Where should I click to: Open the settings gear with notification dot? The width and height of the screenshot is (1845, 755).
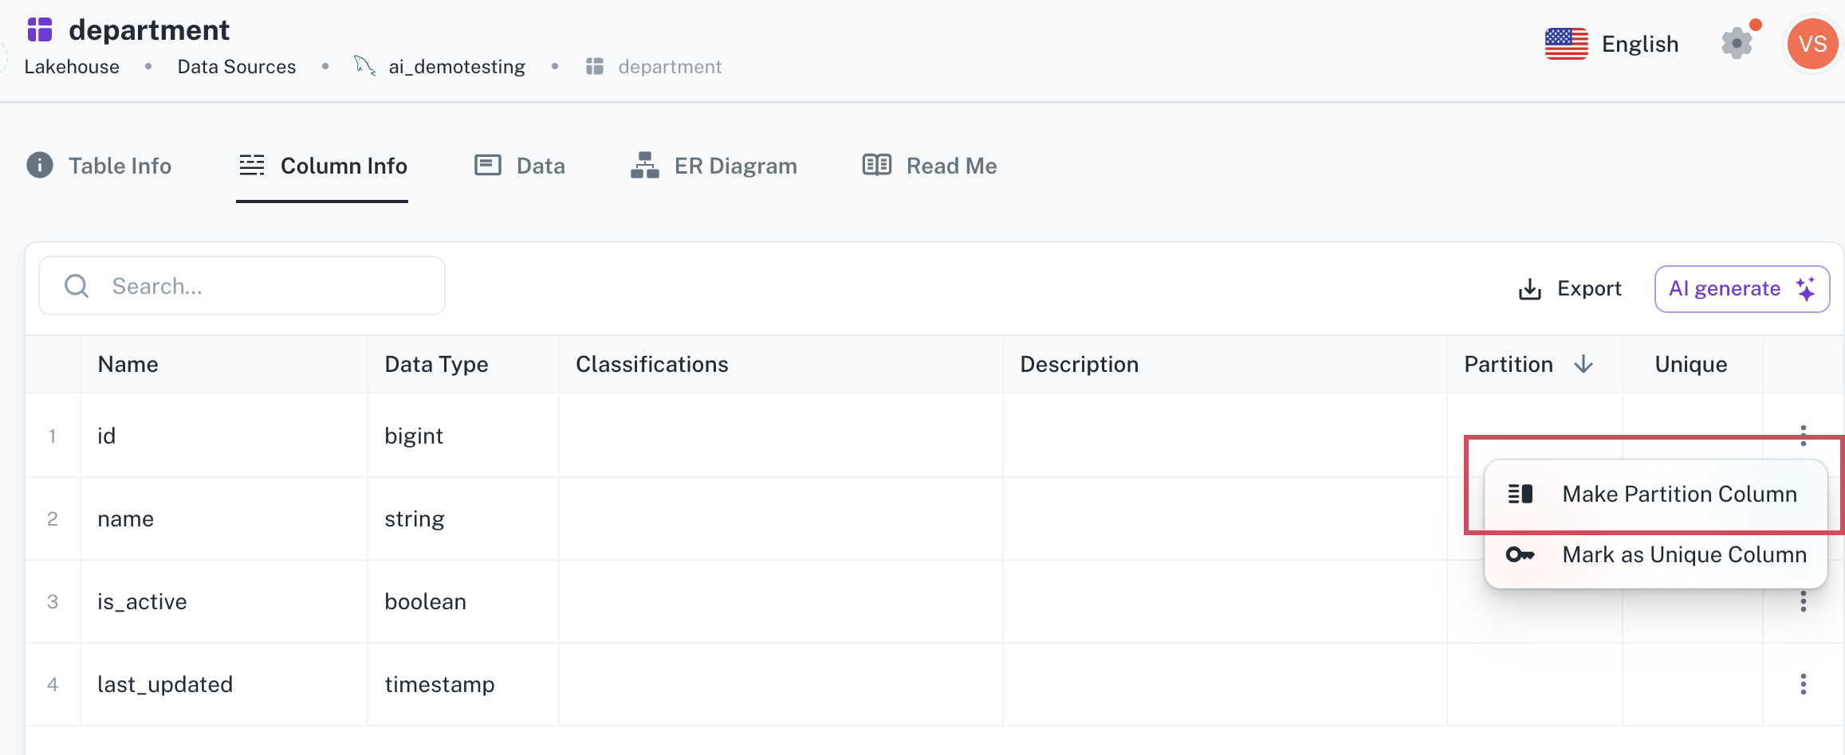pyautogui.click(x=1737, y=42)
